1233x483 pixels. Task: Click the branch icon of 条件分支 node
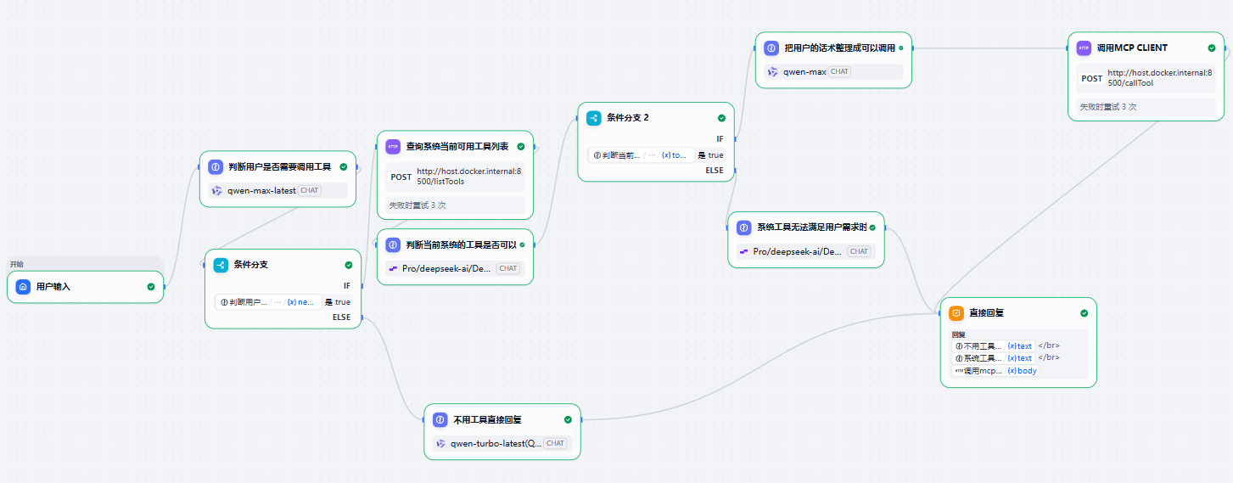pyautogui.click(x=221, y=265)
